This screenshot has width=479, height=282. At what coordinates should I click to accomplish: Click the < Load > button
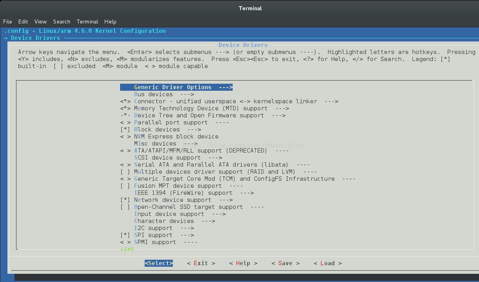pyautogui.click(x=328, y=263)
